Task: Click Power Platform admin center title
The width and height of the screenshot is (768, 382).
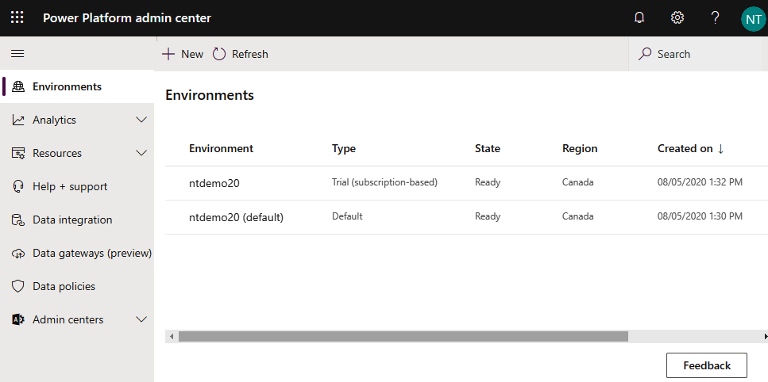Action: pyautogui.click(x=127, y=18)
